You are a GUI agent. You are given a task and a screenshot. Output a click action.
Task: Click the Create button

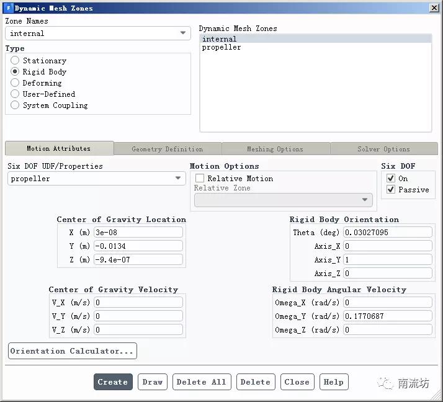[x=113, y=382]
